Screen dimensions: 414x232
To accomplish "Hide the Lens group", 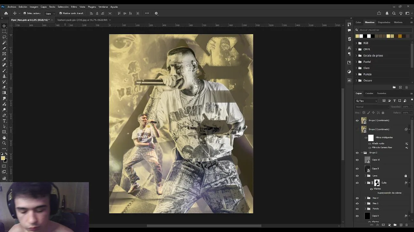I will click(357, 176).
